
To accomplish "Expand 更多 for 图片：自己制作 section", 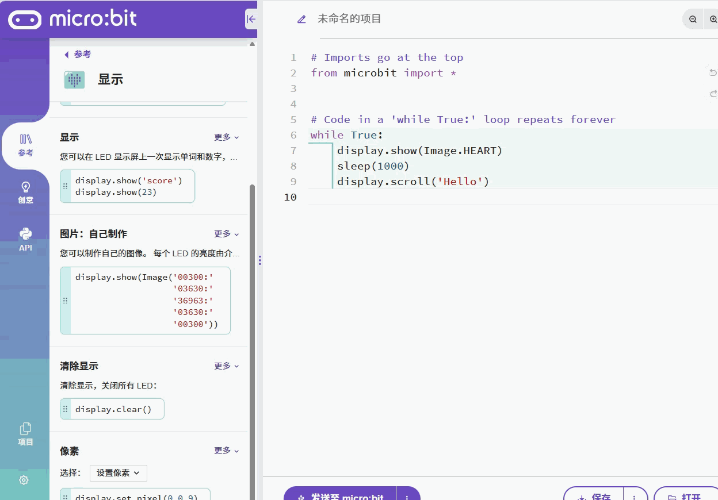I will [227, 234].
